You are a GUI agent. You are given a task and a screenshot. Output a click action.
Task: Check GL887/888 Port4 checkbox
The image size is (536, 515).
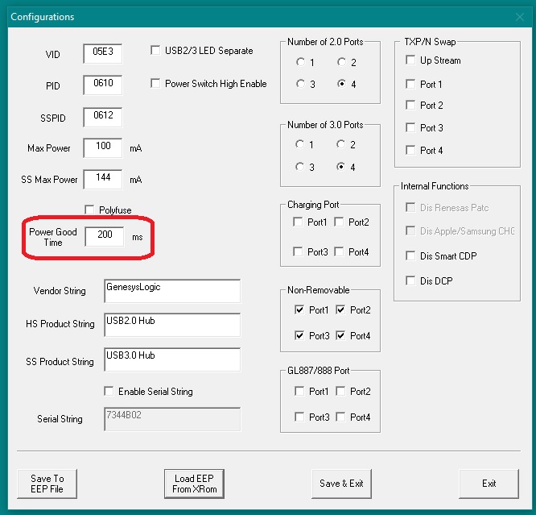[340, 417]
